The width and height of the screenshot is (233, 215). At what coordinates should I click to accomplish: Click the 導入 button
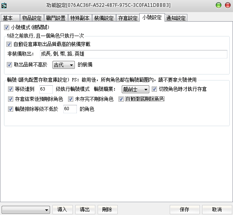62,209
